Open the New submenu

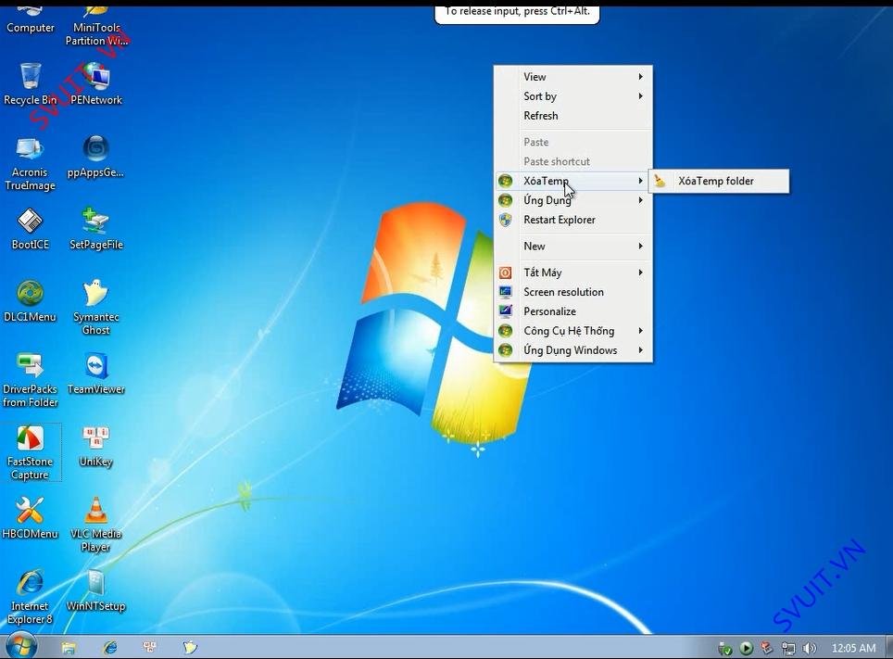click(x=572, y=247)
